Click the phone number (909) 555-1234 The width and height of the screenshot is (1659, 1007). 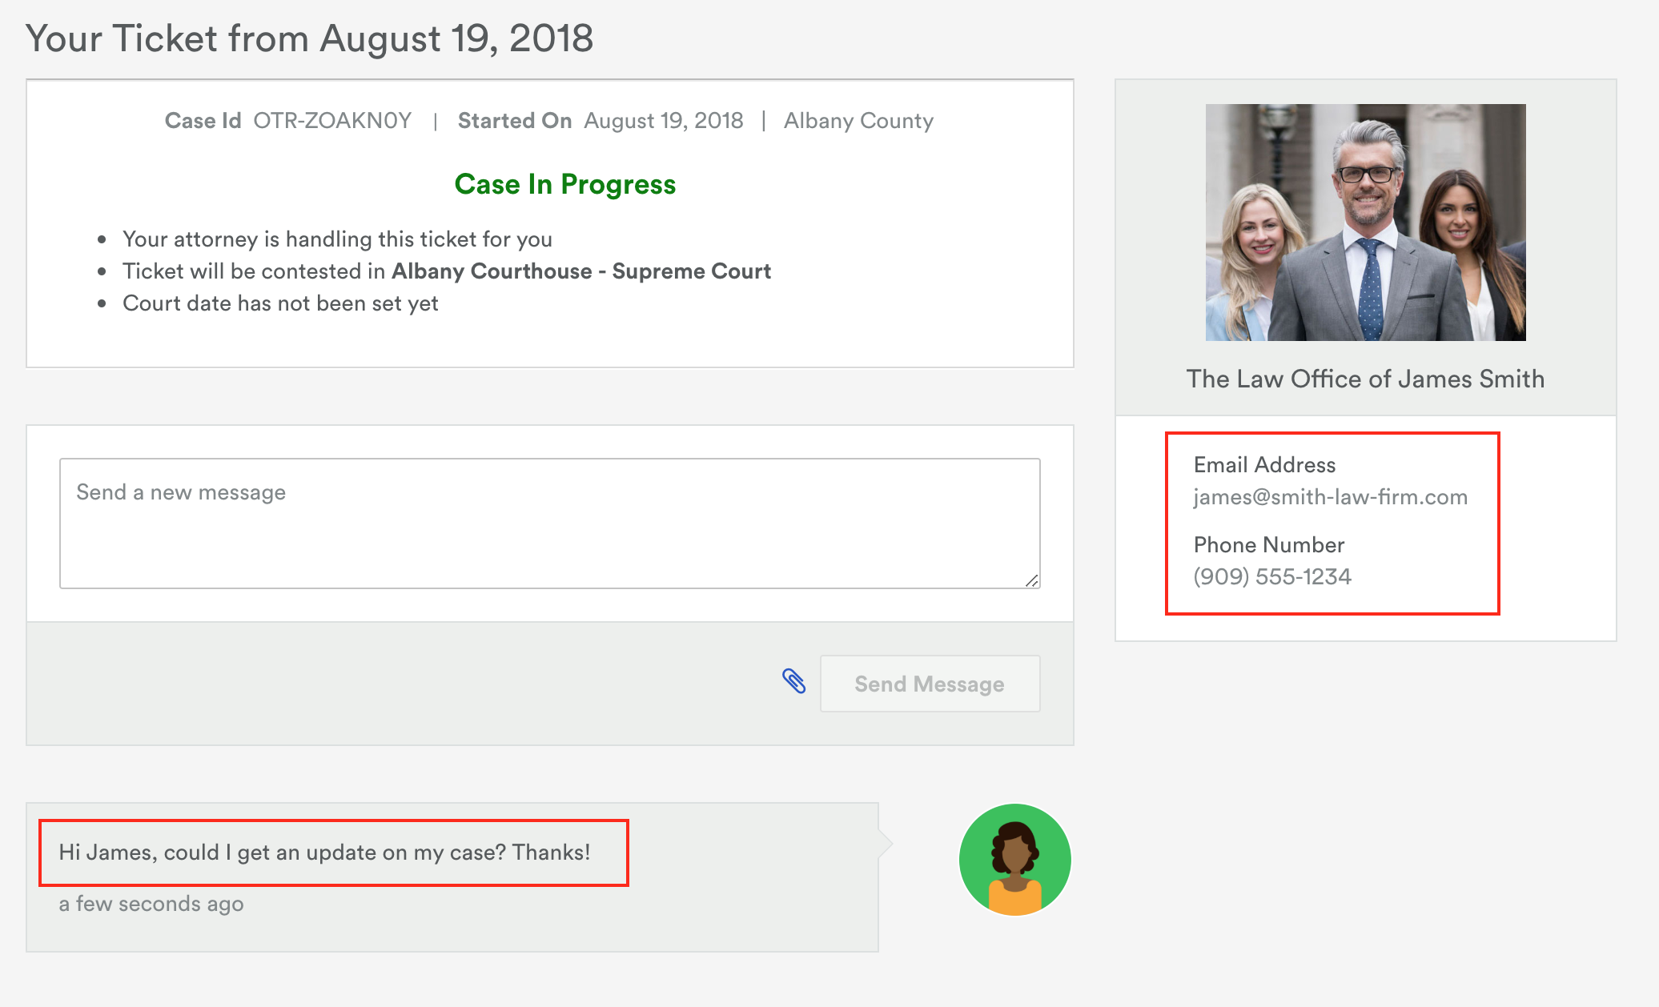pyautogui.click(x=1272, y=576)
